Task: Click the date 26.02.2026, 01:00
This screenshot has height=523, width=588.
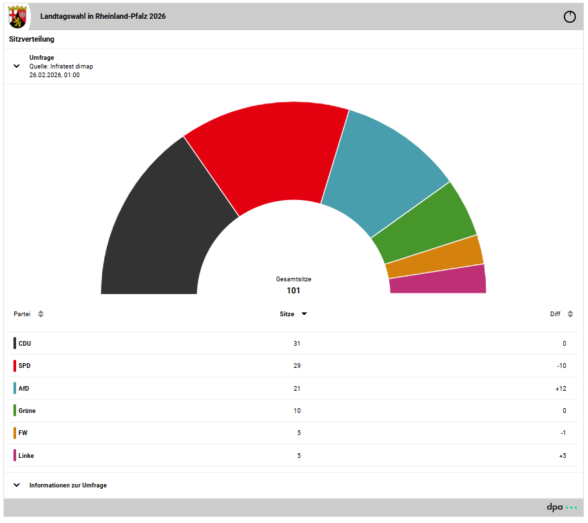Action: tap(54, 75)
